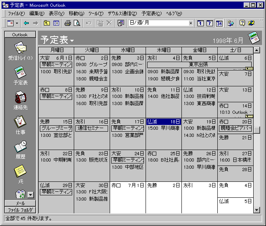
Task: Expand more items arrow on June 6
Action: (x=249, y=68)
